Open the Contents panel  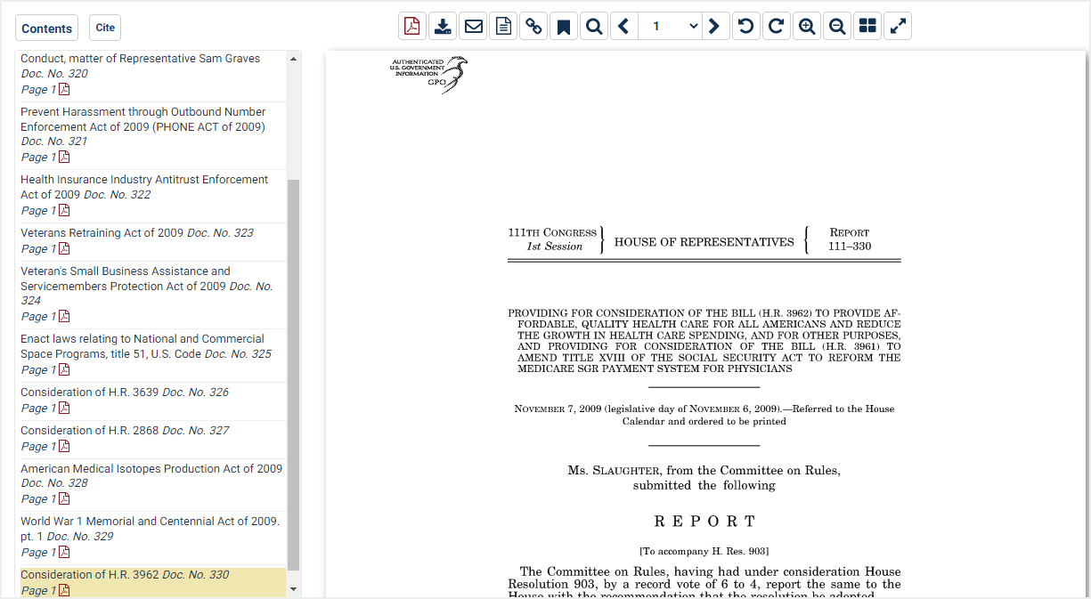[x=46, y=28]
